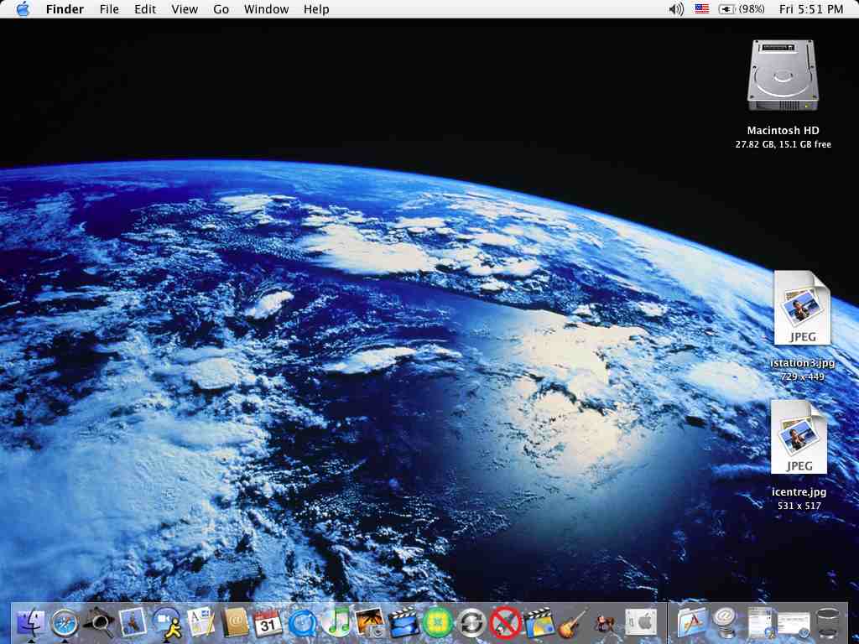
Task: Open the Trash in the dock
Action: pos(828,623)
